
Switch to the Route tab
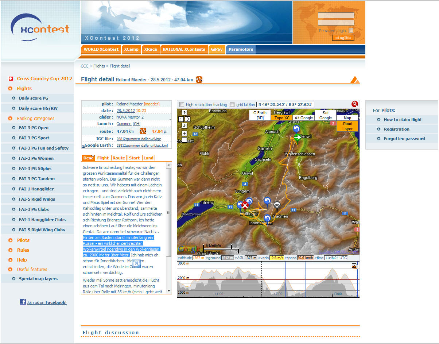click(x=119, y=158)
